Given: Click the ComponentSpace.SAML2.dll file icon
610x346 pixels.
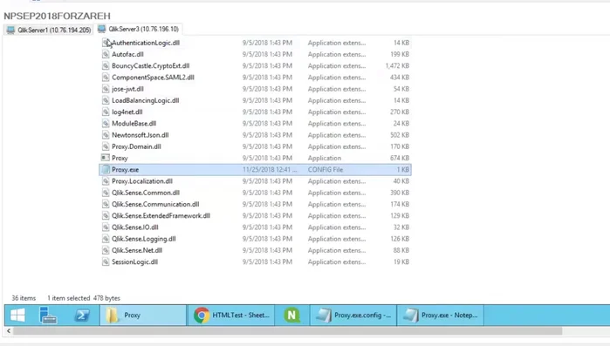Looking at the screenshot, I should [106, 78].
